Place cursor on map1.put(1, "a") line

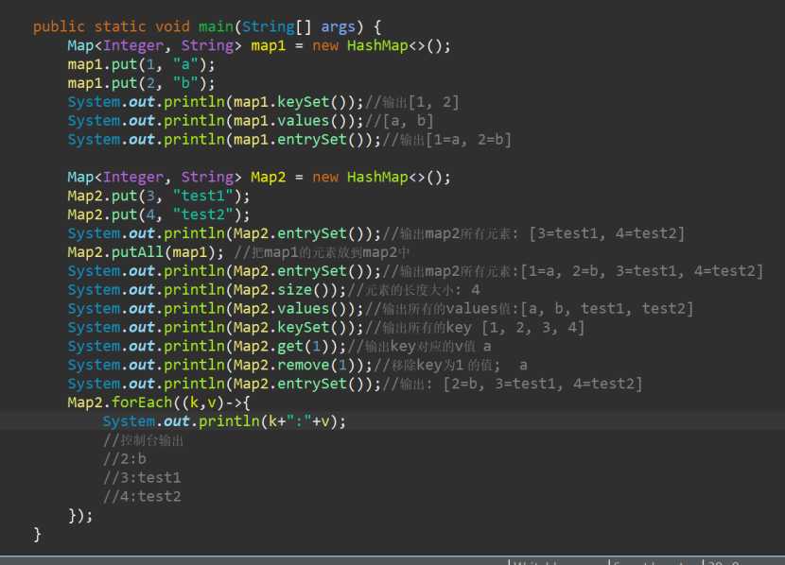[x=141, y=64]
